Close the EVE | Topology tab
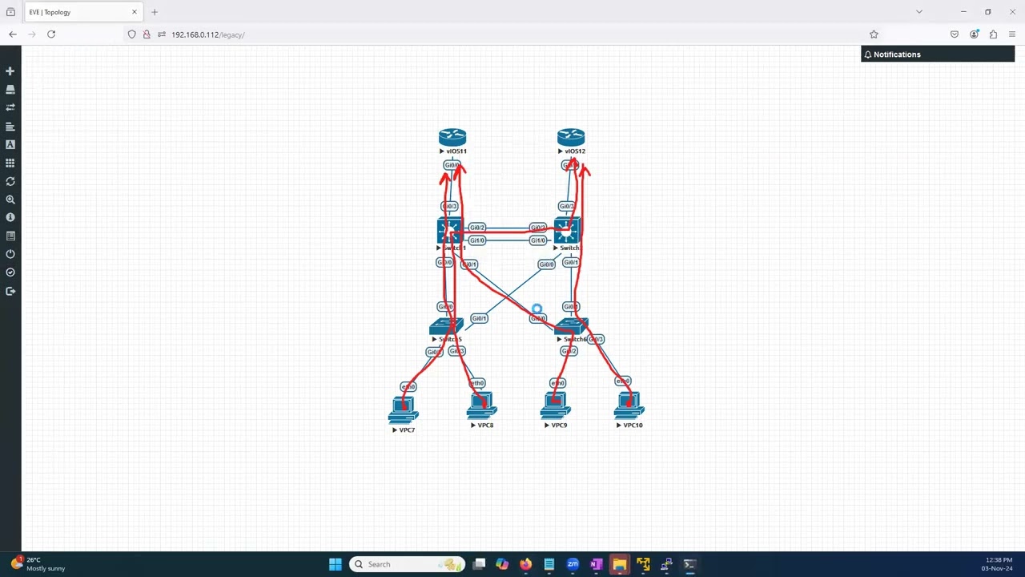The width and height of the screenshot is (1025, 577). 135,12
